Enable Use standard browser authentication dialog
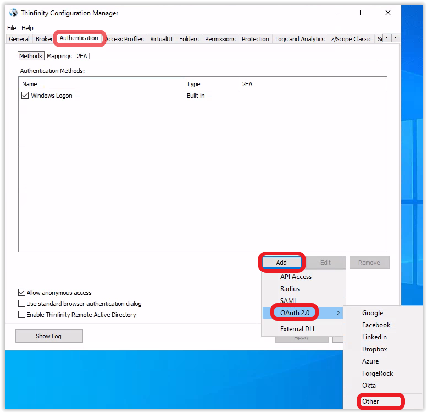This screenshot has height=413, width=427. click(x=21, y=304)
